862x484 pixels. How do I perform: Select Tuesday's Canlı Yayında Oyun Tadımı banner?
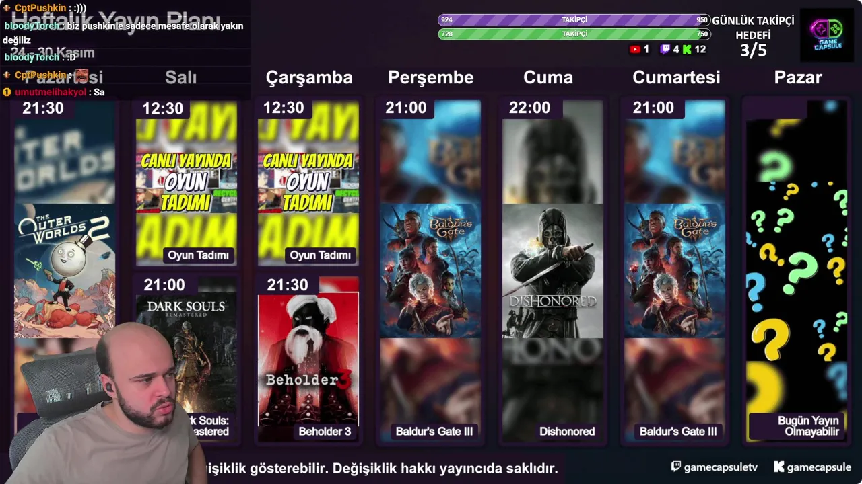pos(187,182)
